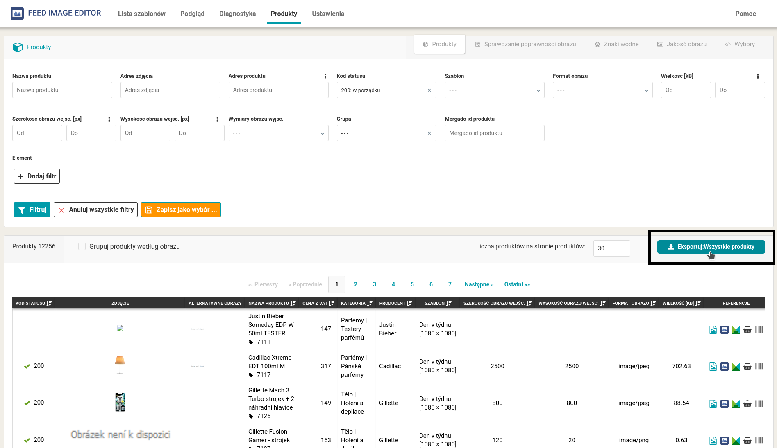Open the Wymiary obrazu wyjśc. dropdown

(x=278, y=133)
